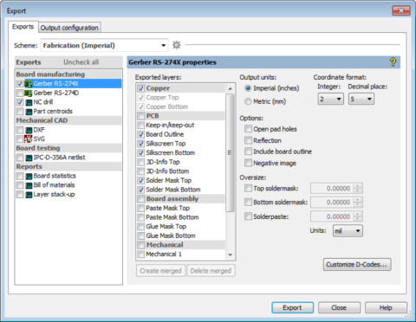
Task: Enable the Gerber RS-274D export checkbox
Action: pos(20,93)
